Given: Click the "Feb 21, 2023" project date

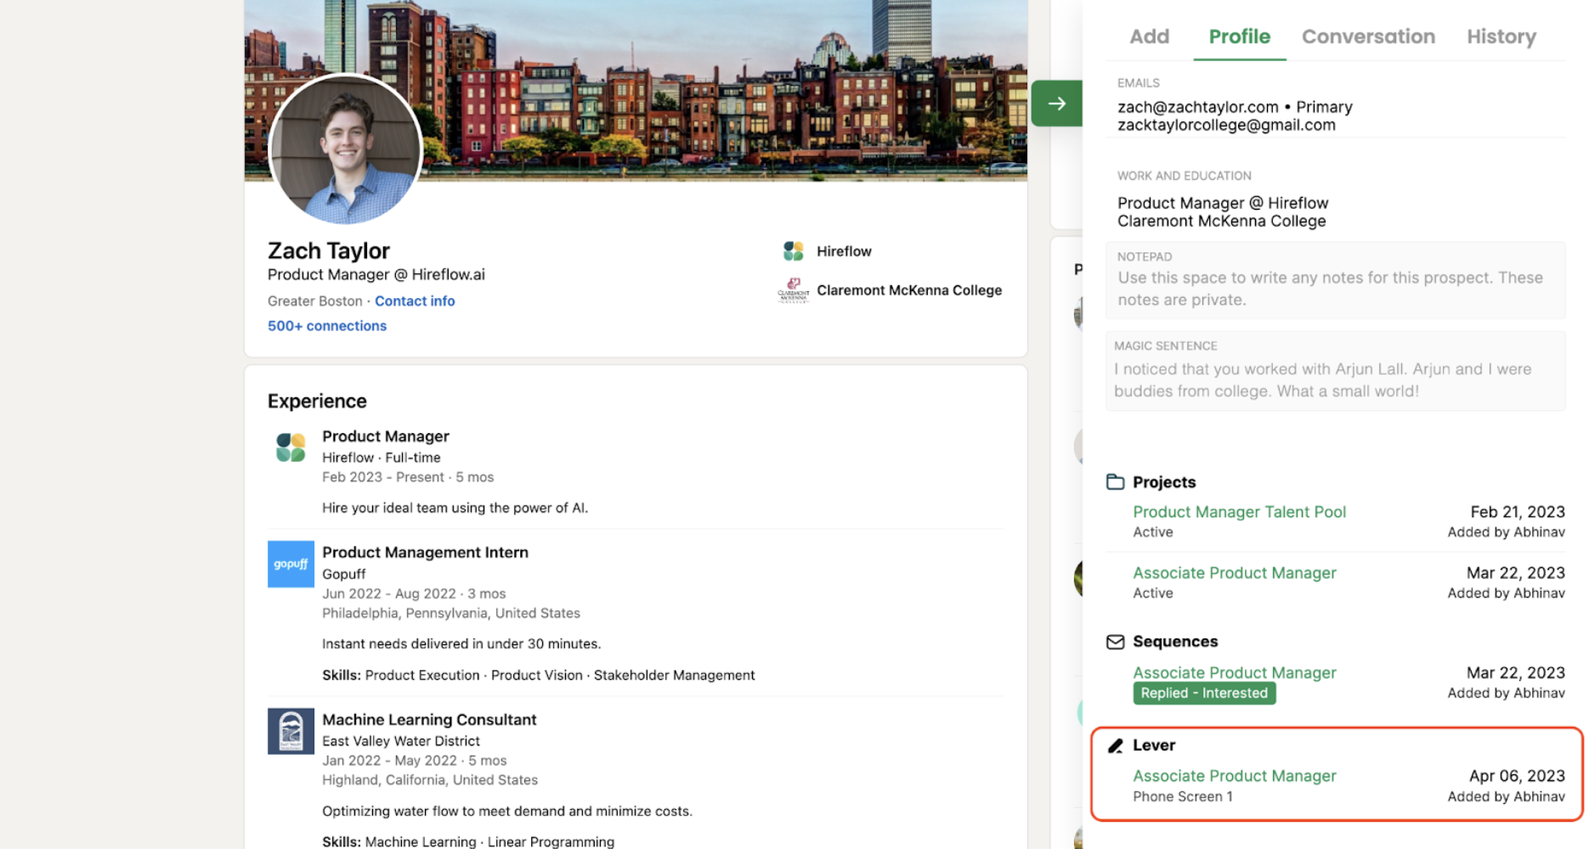Looking at the screenshot, I should click(x=1518, y=512).
